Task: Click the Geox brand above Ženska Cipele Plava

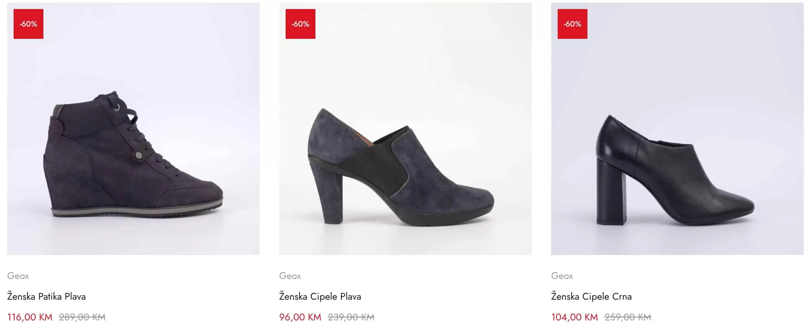Action: click(x=290, y=276)
